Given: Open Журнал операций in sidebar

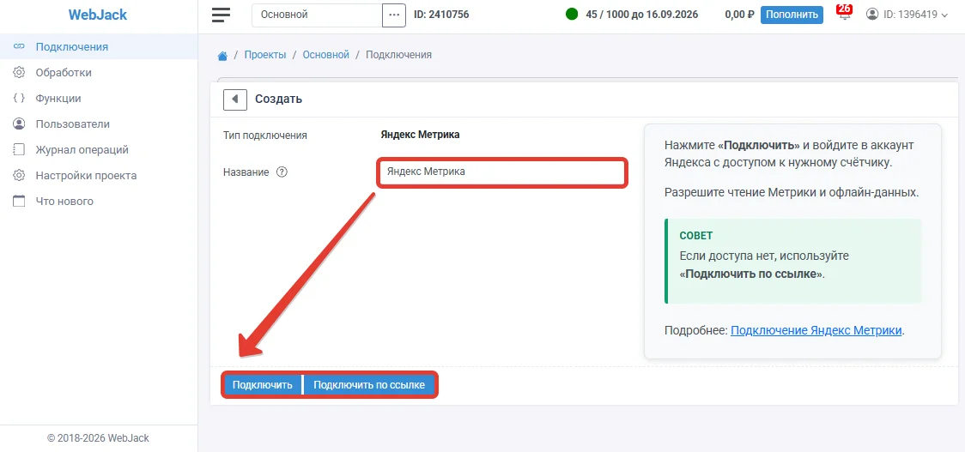Looking at the screenshot, I should click(x=82, y=149).
